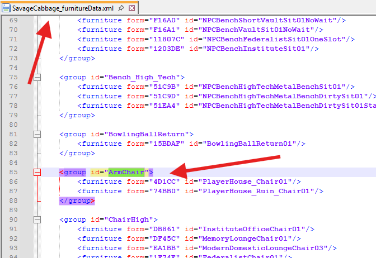Click form value "51EA4" on line 78
The height and width of the screenshot is (258, 376).
point(164,106)
